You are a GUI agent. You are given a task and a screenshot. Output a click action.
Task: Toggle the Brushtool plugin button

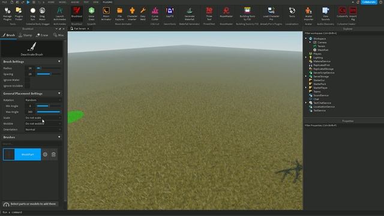tap(77, 13)
